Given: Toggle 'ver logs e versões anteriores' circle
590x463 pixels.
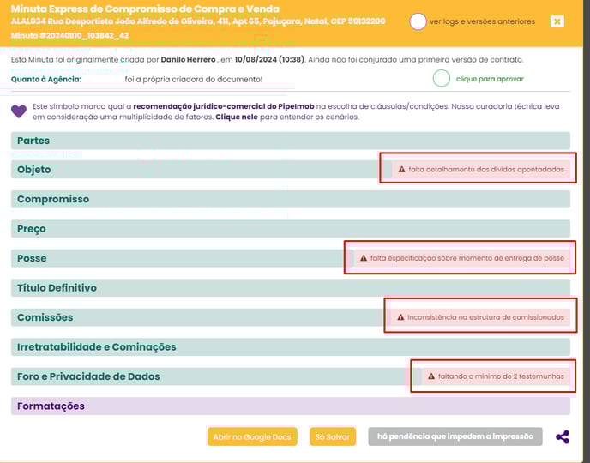Looking at the screenshot, I should click(418, 21).
